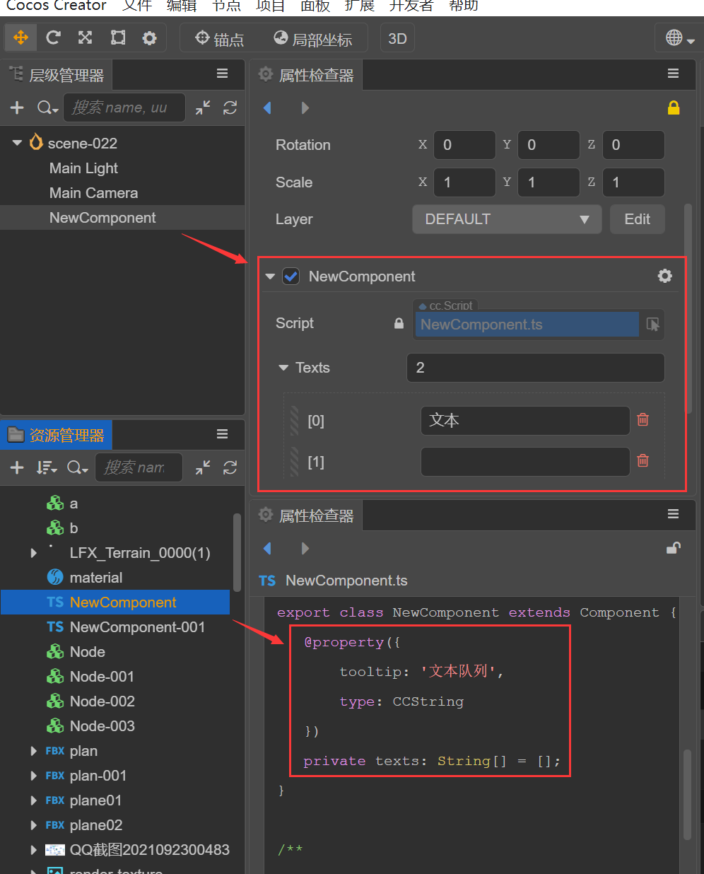Select the Main Camera node
The width and height of the screenshot is (704, 874).
pos(93,193)
